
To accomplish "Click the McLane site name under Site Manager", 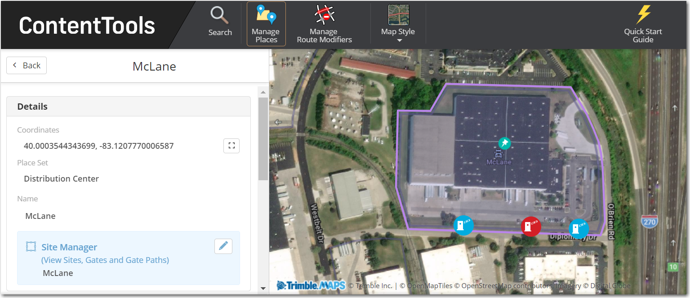I will click(x=58, y=273).
